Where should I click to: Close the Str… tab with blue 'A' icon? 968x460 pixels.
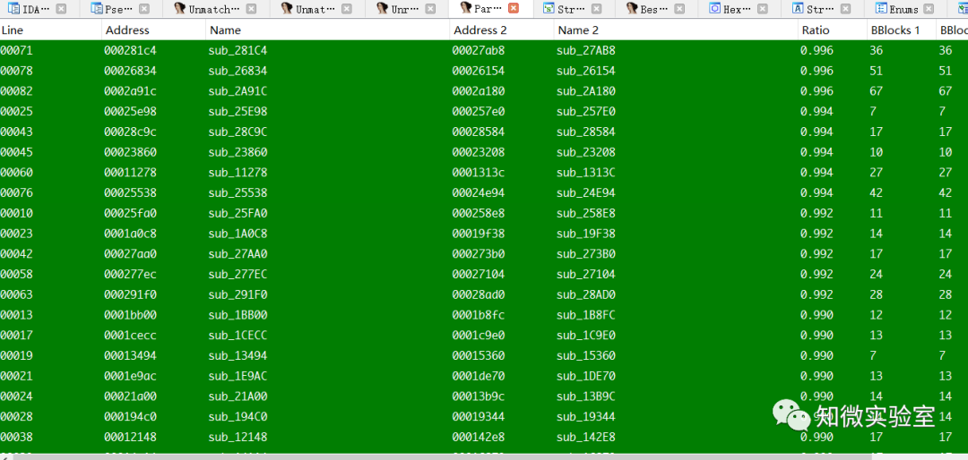pyautogui.click(x=845, y=9)
